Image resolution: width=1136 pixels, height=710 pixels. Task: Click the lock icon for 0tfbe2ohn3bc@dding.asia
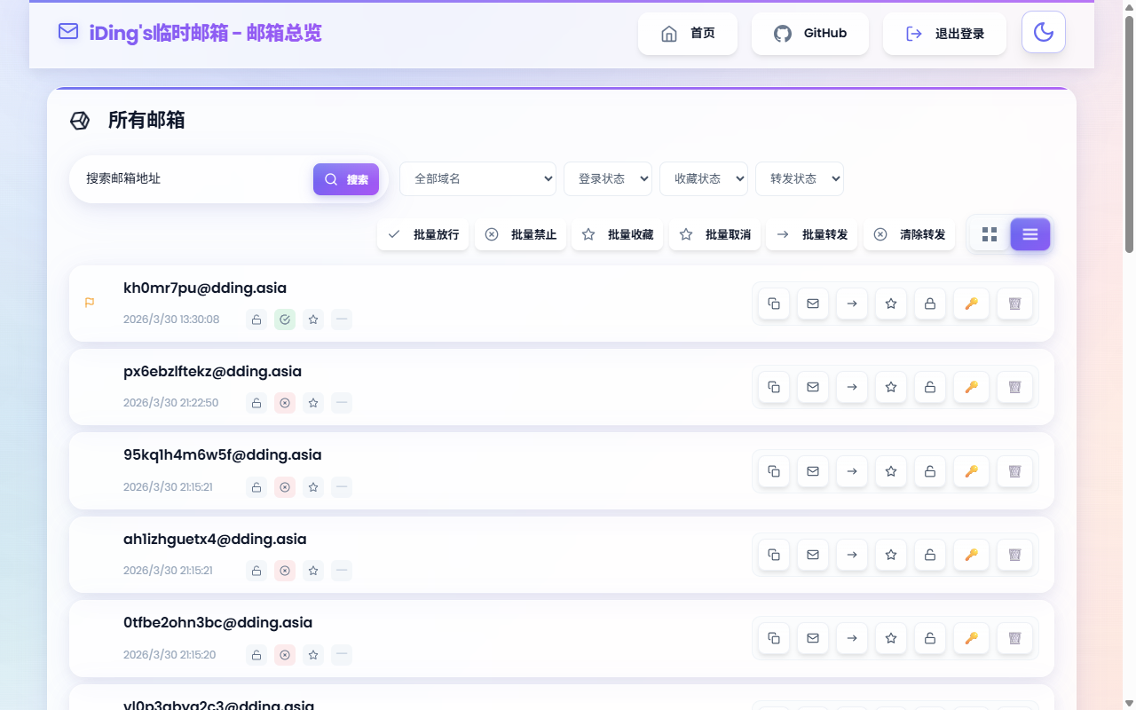tap(929, 638)
